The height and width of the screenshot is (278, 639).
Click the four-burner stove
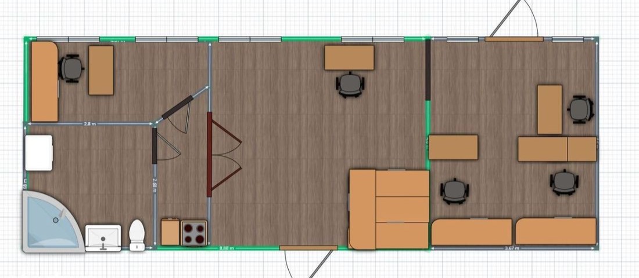tap(194, 233)
